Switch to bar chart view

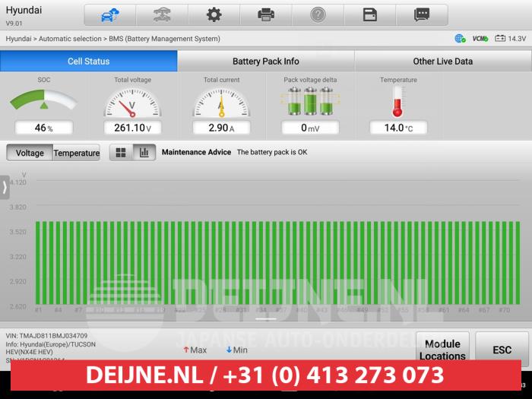pos(144,152)
